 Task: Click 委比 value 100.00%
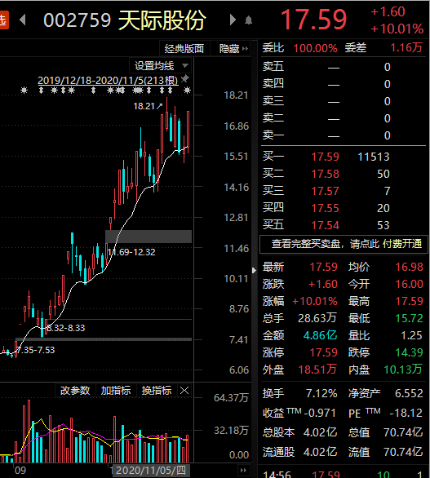click(x=315, y=48)
